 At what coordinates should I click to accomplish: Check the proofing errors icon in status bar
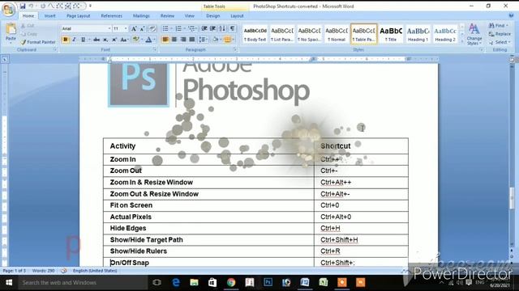(63, 271)
